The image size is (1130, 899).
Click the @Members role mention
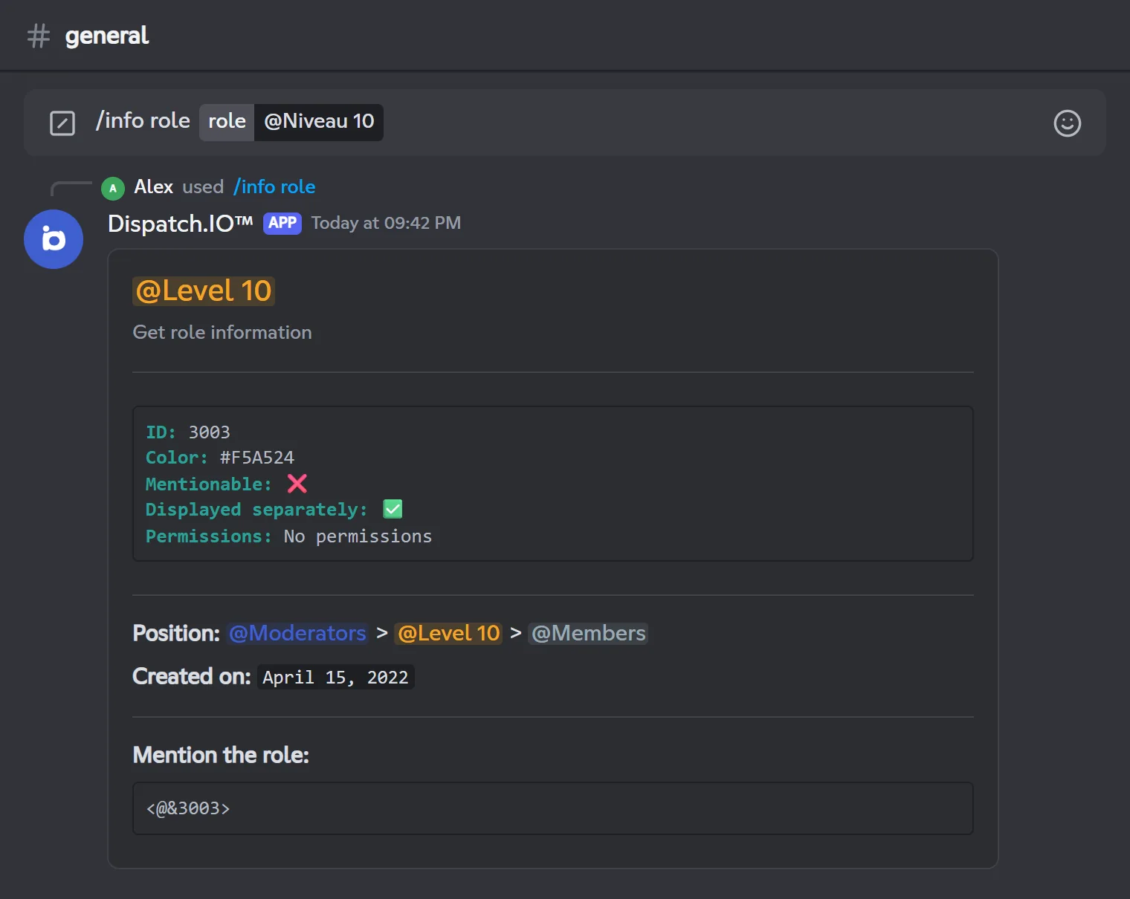[588, 633]
